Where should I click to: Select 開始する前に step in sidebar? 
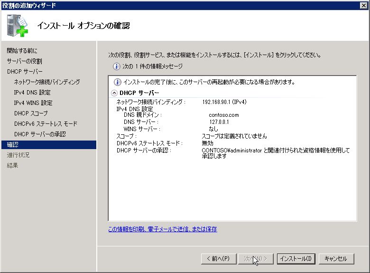22,50
